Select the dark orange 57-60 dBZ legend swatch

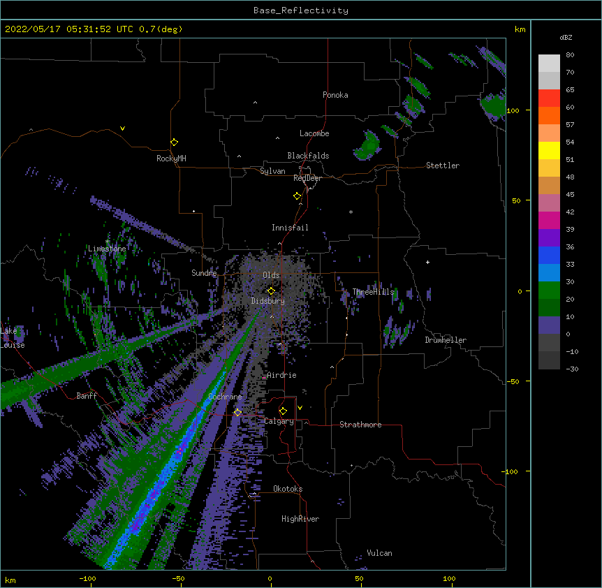point(549,115)
